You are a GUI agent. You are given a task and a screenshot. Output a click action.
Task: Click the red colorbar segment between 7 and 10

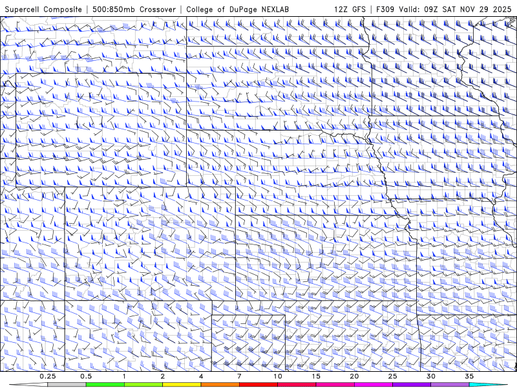pyautogui.click(x=258, y=385)
